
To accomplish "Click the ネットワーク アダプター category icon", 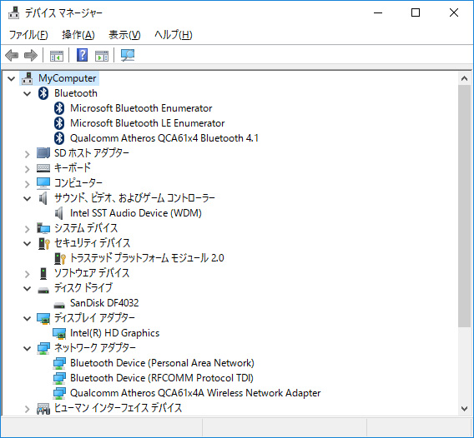I will [x=43, y=348].
